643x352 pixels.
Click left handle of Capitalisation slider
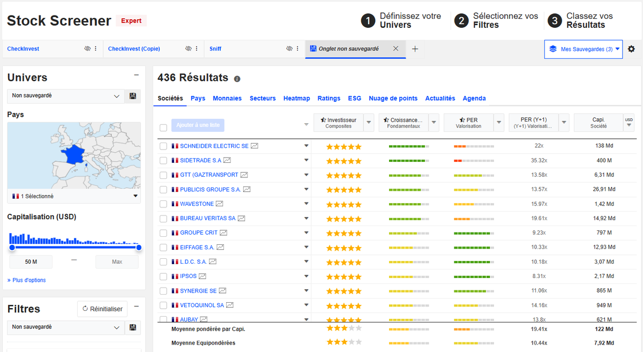(x=12, y=248)
